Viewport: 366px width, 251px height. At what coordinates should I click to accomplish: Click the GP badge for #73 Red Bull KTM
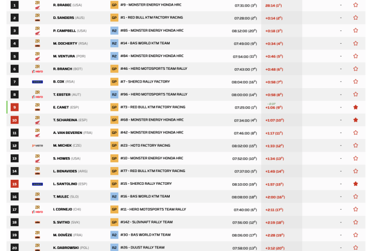tap(114, 107)
